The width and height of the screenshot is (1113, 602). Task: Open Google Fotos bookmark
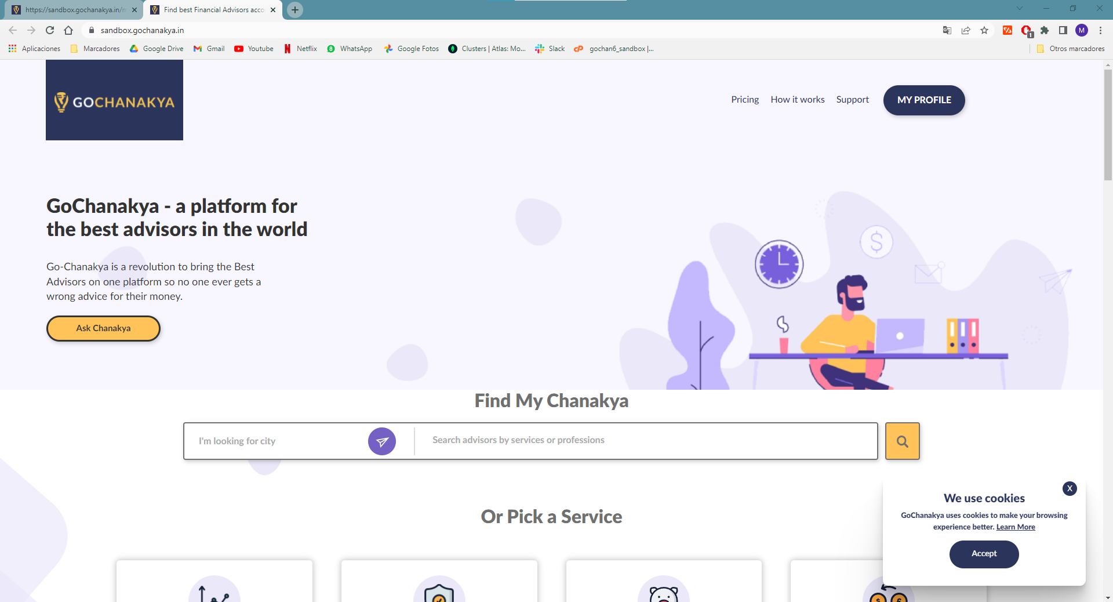(412, 49)
